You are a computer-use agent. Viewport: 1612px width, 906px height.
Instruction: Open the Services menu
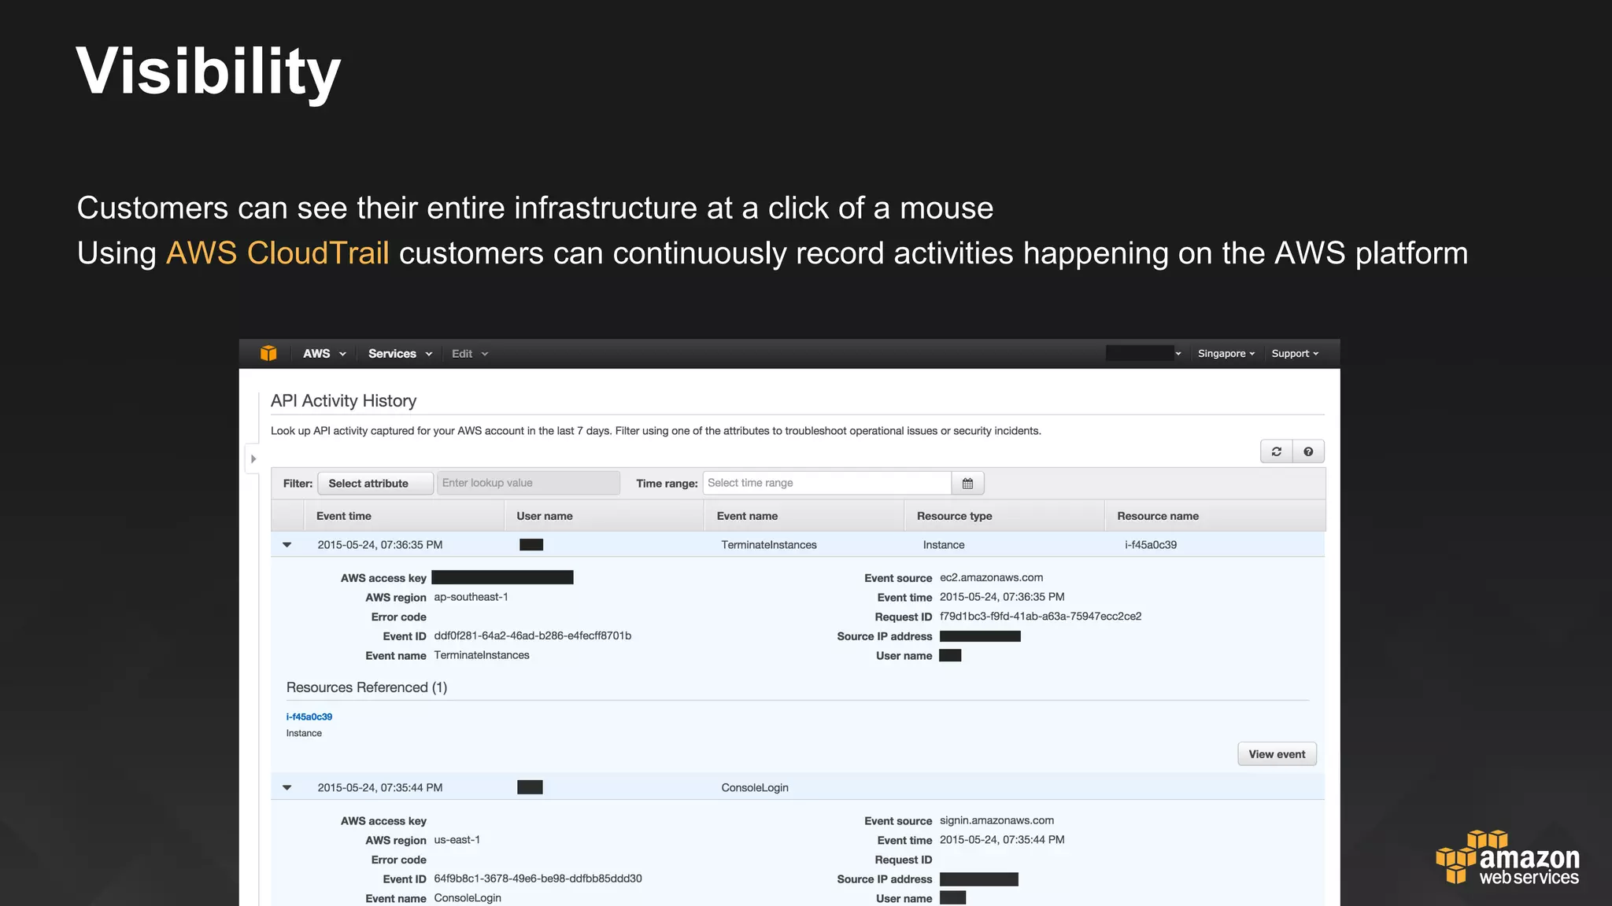(400, 354)
